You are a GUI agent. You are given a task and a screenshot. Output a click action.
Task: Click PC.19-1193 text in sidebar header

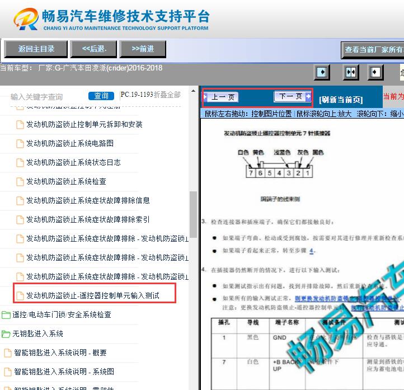click(137, 95)
